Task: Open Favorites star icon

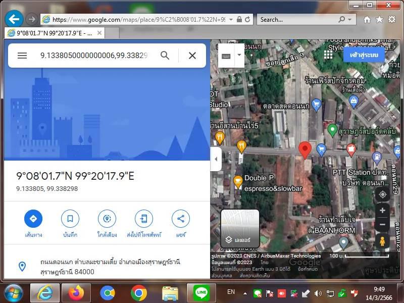Action: pyautogui.click(x=379, y=19)
